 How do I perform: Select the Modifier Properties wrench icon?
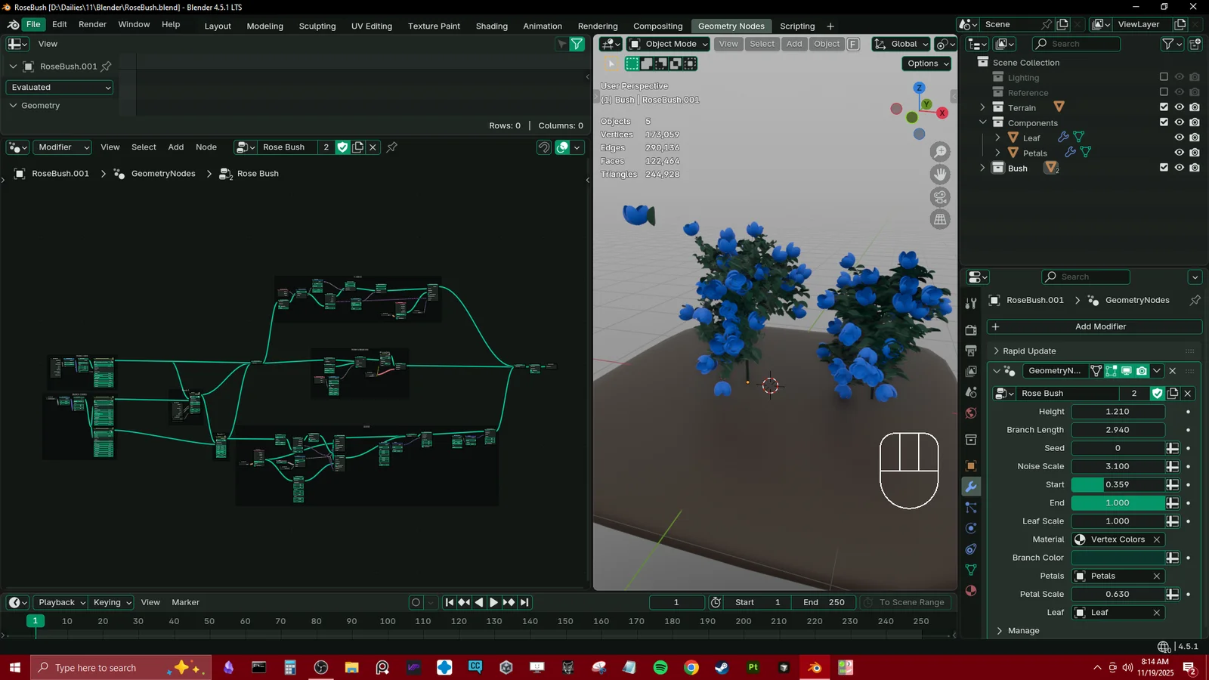click(971, 487)
